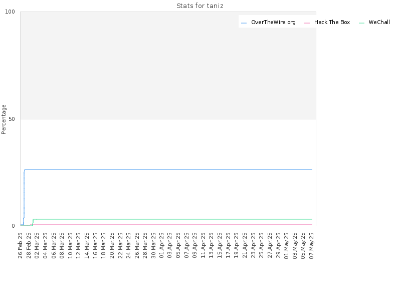The width and height of the screenshot is (401, 301).
Task: Click the 26.Mar.25 date label
Action: (x=137, y=245)
